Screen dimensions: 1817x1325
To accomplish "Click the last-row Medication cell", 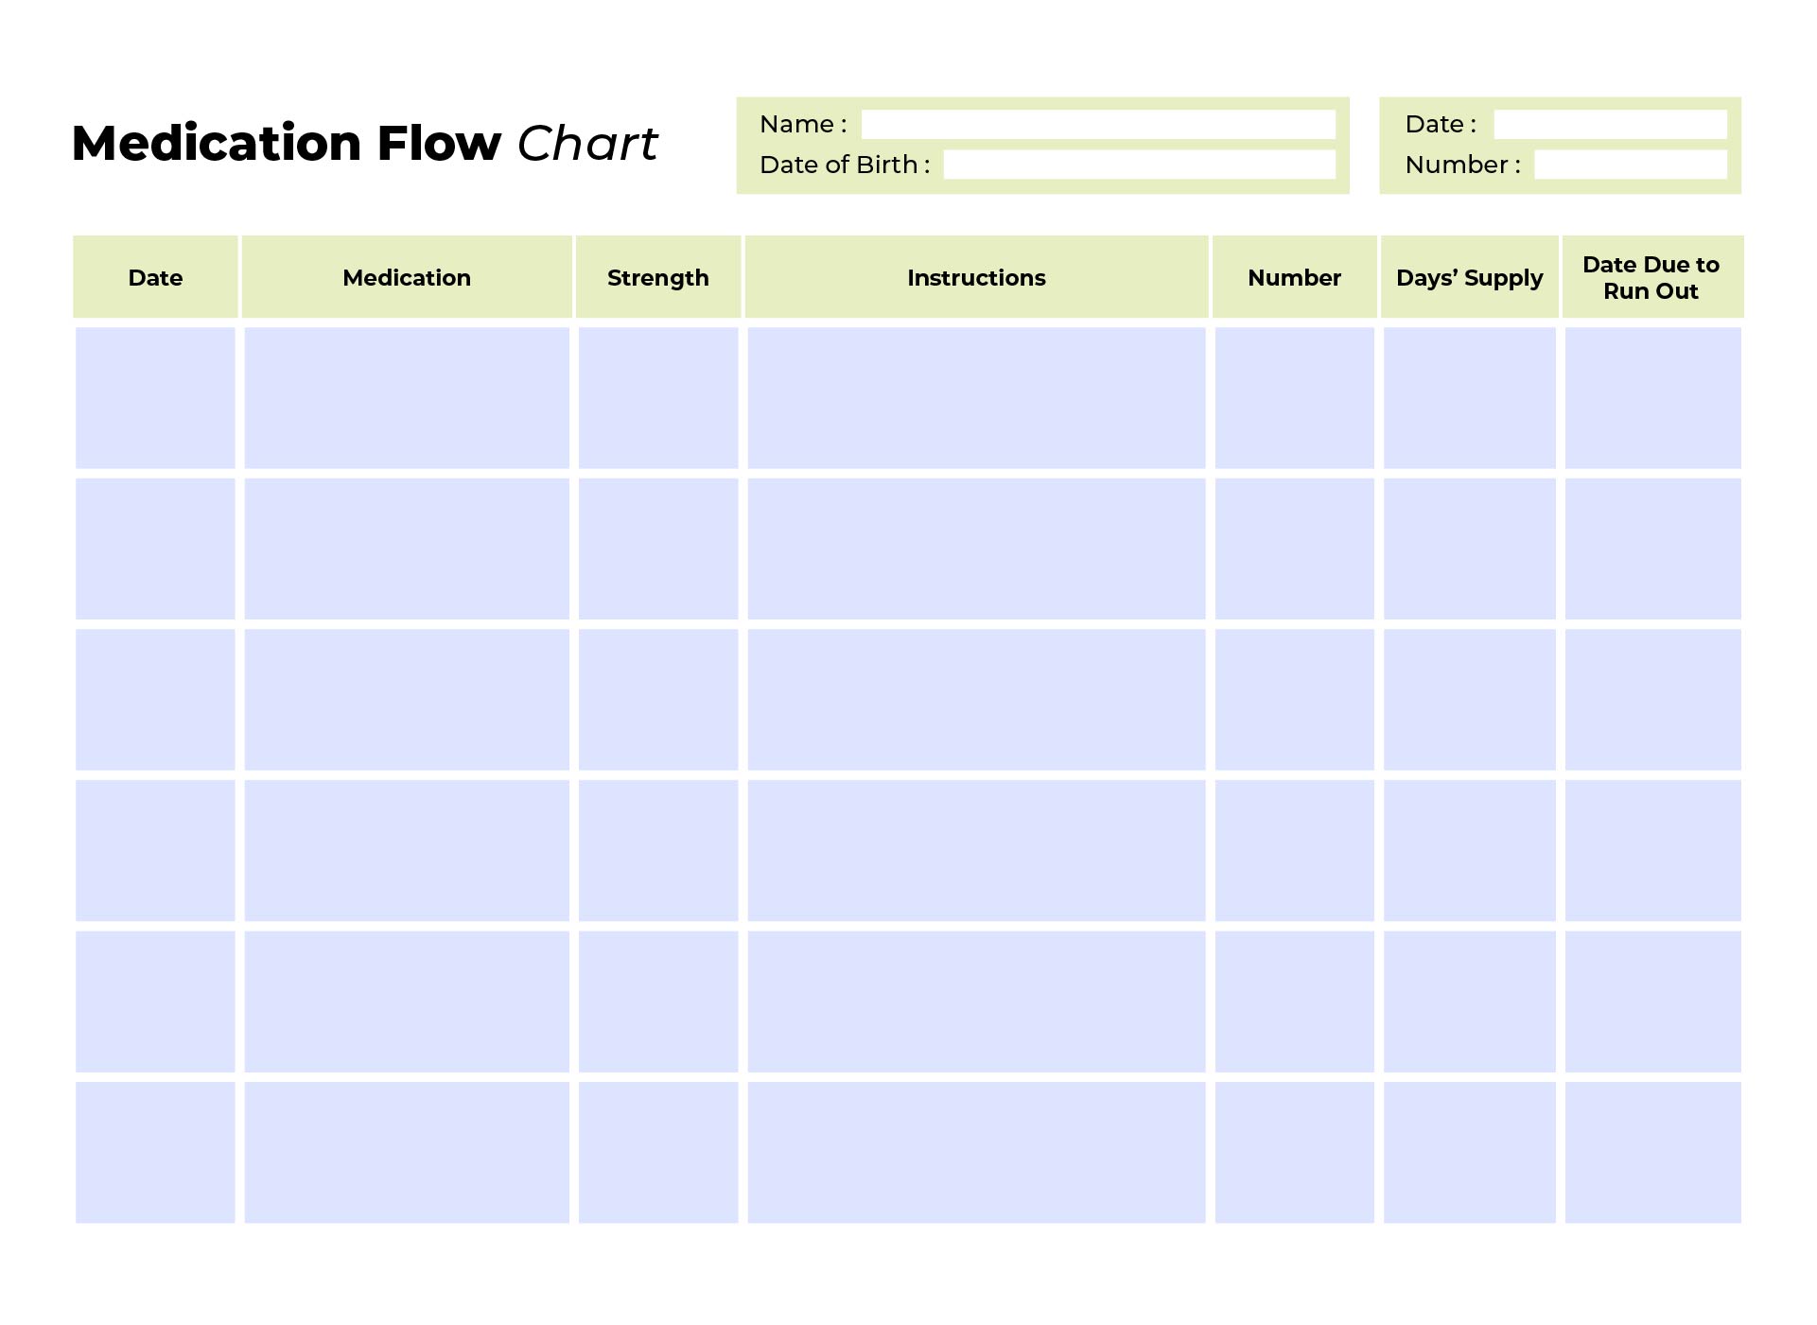I will coord(407,1153).
